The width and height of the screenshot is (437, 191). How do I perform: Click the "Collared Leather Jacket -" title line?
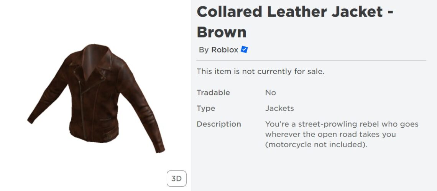pos(295,12)
